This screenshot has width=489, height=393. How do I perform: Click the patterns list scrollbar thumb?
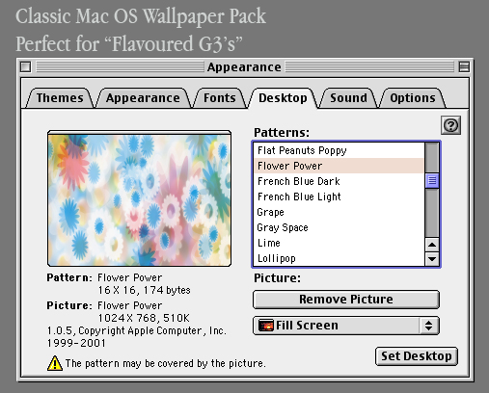(x=432, y=180)
